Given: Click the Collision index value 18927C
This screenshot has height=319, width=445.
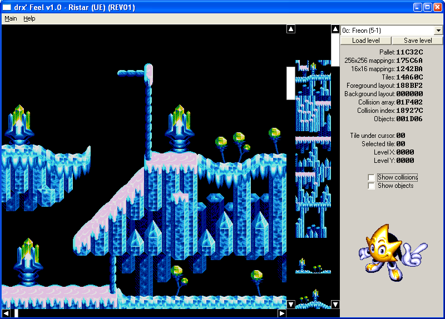Looking at the screenshot, I should pos(409,111).
